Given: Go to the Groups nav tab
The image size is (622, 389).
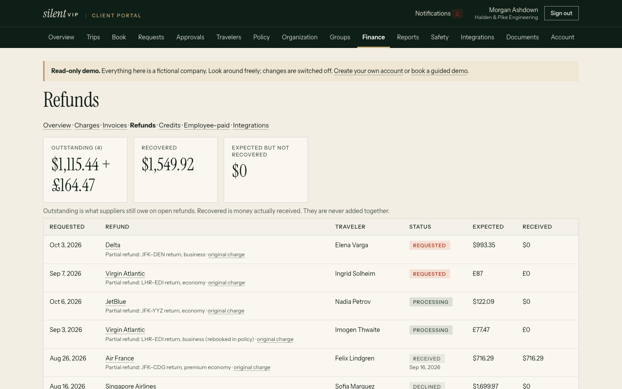Looking at the screenshot, I should (340, 37).
